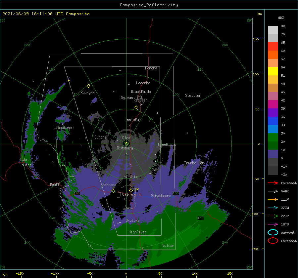Click the Composite_Reflectivity title
The width and height of the screenshot is (298, 278).
149,5
